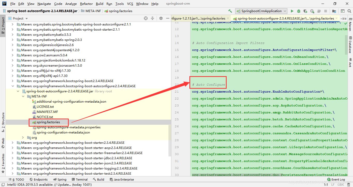This screenshot has height=187, width=353.
Task: Open the Spring tool window
Action: [x=60, y=180]
